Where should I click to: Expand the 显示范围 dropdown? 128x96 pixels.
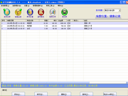tap(120, 10)
